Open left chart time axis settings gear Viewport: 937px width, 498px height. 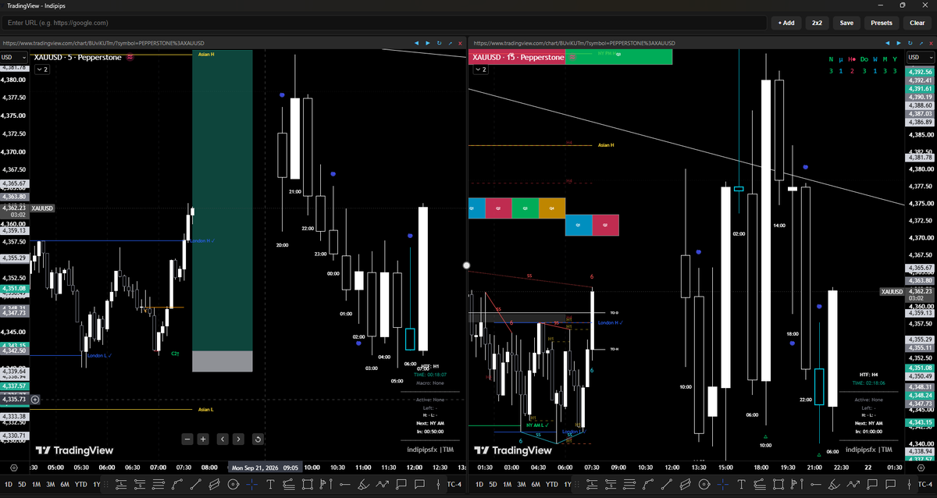tap(14, 467)
